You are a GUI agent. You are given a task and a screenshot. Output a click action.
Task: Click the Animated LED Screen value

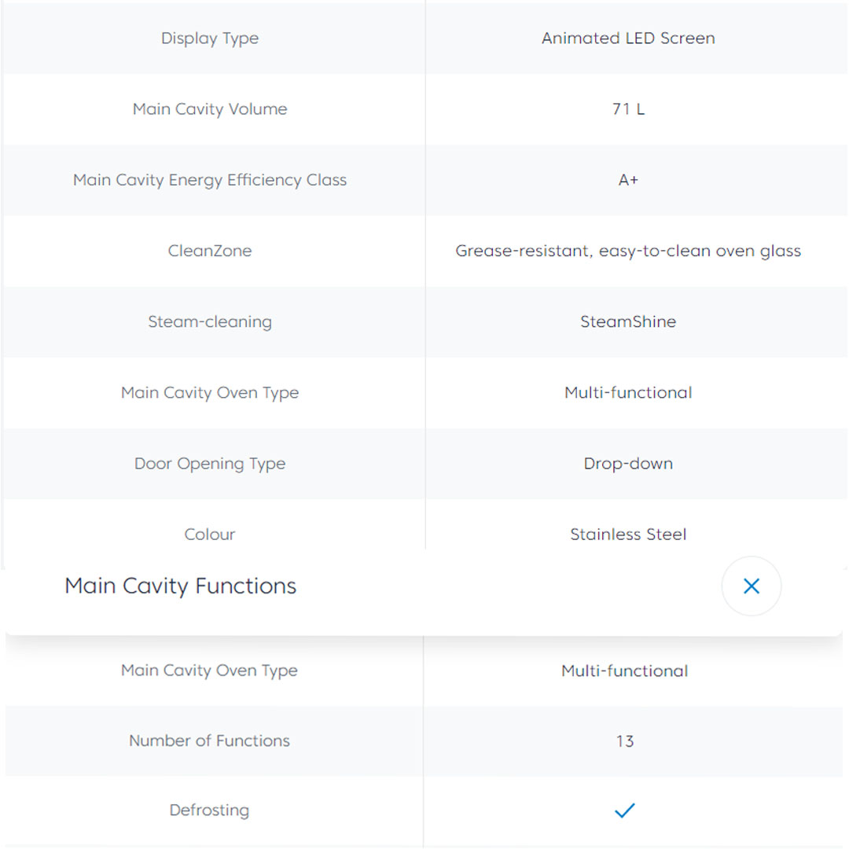point(628,39)
